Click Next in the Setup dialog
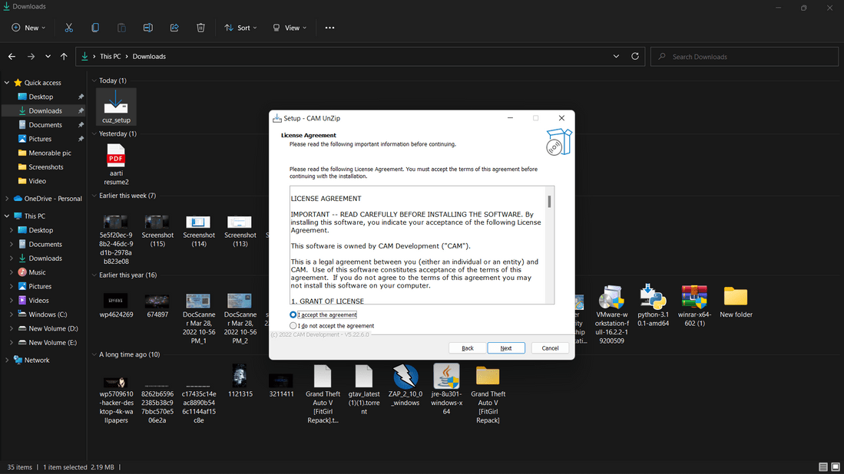 506,348
